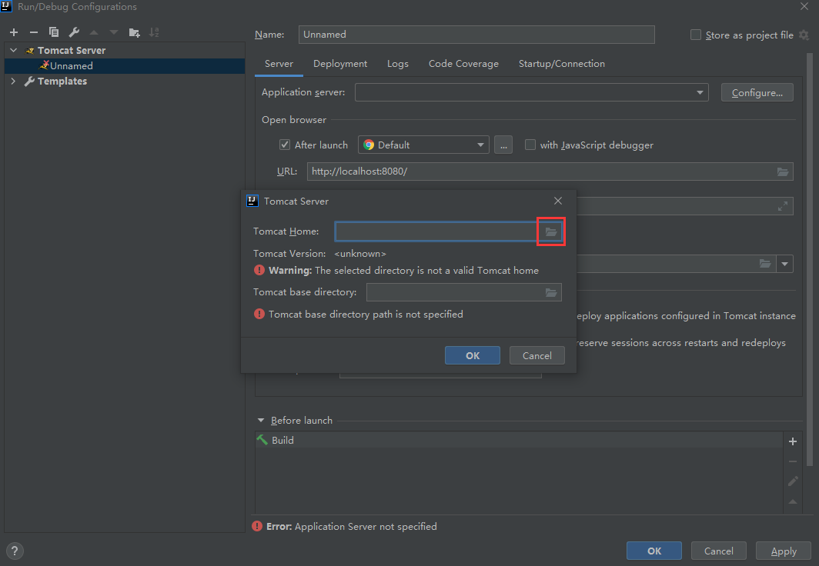
Task: Select the Build row in Before launch
Action: point(518,441)
